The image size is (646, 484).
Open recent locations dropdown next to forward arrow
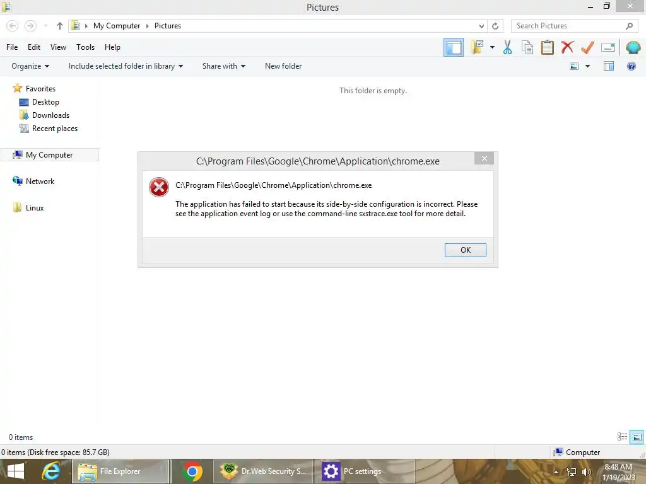pos(45,26)
